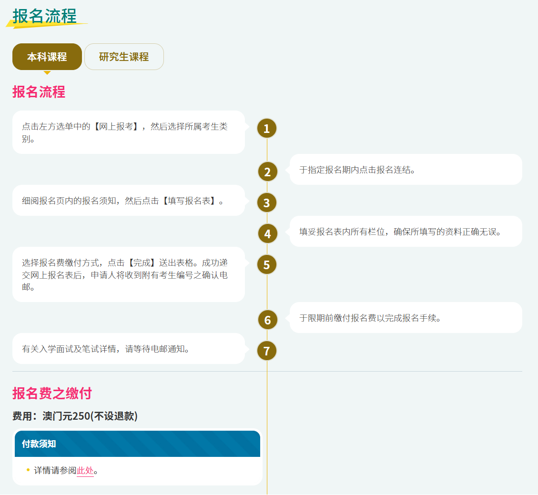
Task: Select the 填写报名表 step text bubble
Action: click(129, 201)
